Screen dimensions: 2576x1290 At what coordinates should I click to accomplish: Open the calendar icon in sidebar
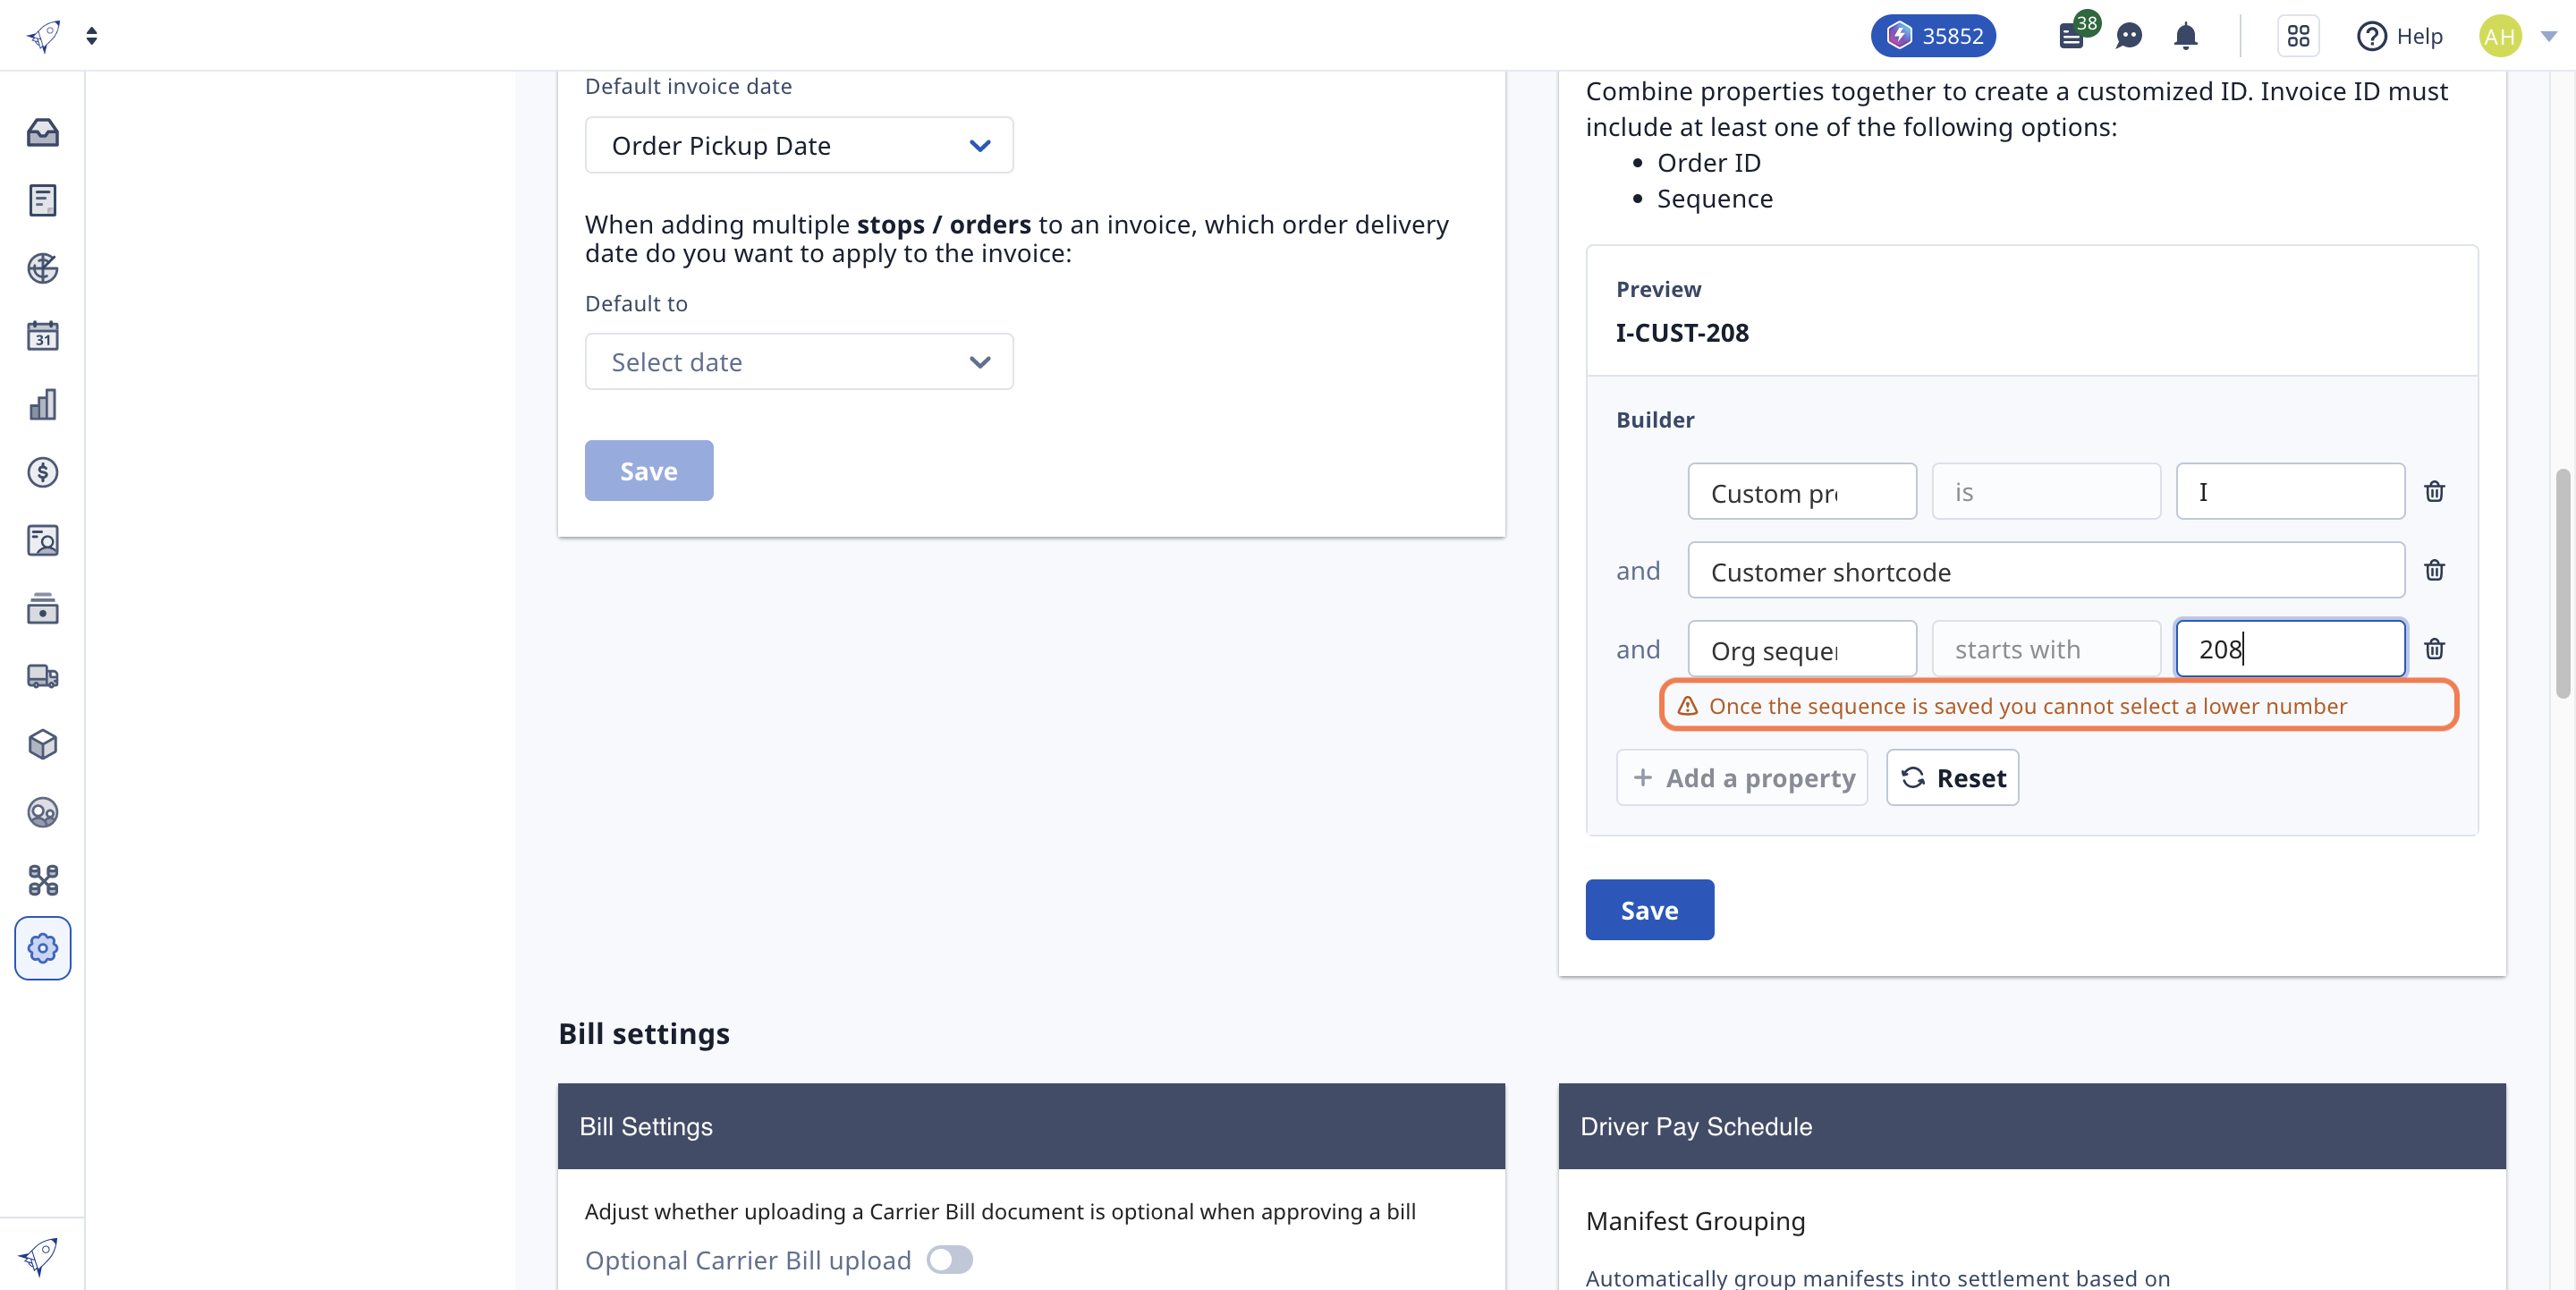(x=42, y=336)
